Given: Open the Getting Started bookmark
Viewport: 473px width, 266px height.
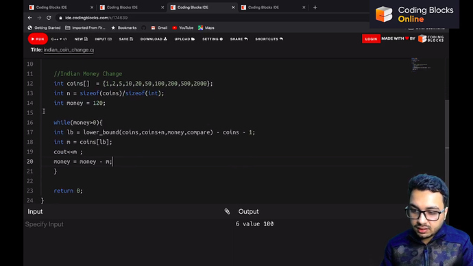Looking at the screenshot, I should 44,27.
